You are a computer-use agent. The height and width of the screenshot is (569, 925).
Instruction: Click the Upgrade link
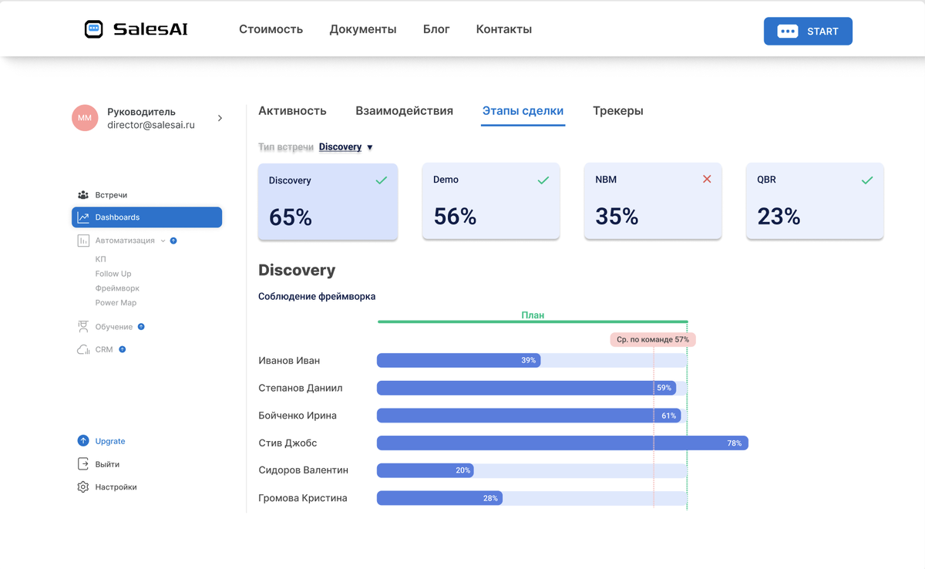click(x=110, y=441)
